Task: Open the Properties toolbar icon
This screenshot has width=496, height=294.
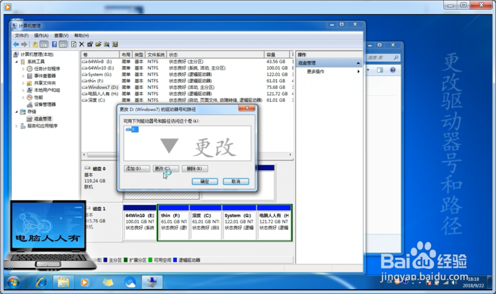Action: (x=90, y=44)
